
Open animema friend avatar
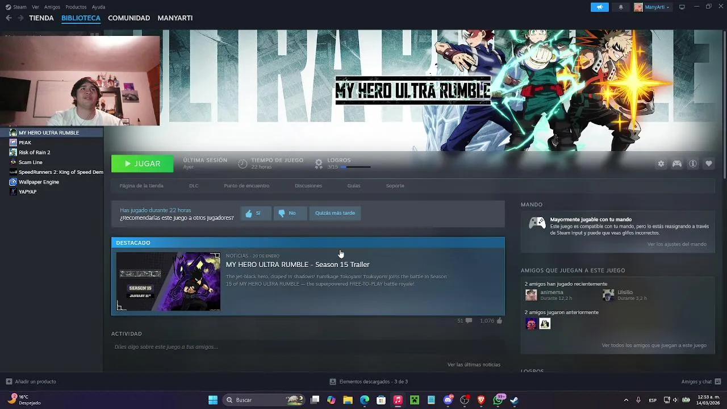(x=531, y=295)
